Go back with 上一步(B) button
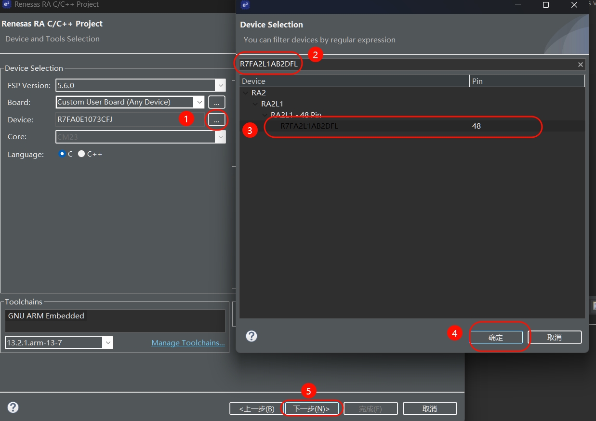 pyautogui.click(x=257, y=408)
